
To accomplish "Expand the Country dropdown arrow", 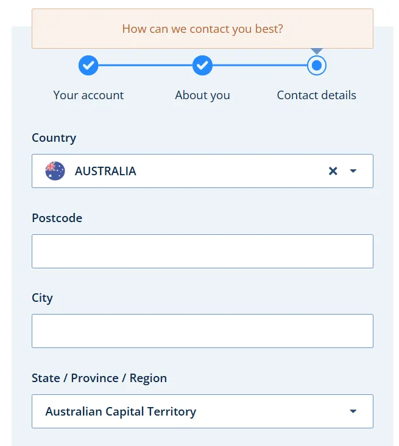I will (x=353, y=171).
